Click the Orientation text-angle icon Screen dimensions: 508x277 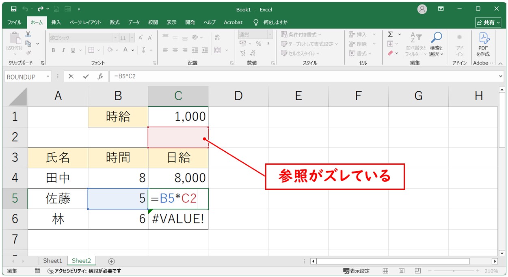pyautogui.click(x=195, y=37)
